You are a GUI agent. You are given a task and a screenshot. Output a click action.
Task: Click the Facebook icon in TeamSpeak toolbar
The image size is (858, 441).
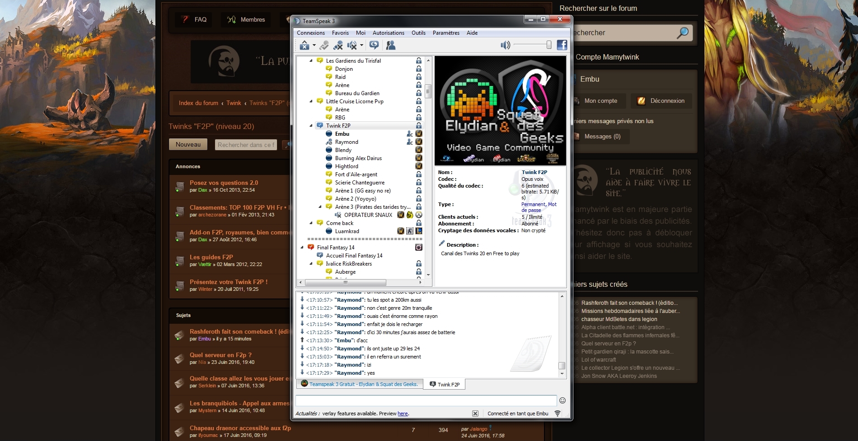(562, 45)
